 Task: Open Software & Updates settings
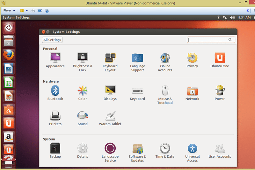tap(137, 153)
